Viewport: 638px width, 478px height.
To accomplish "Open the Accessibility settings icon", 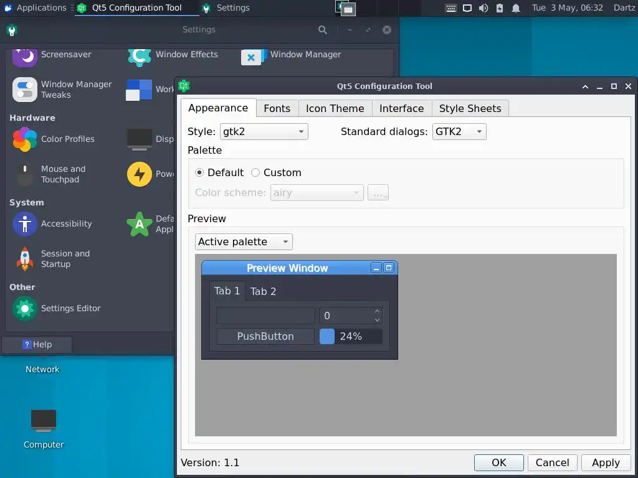I will (24, 223).
